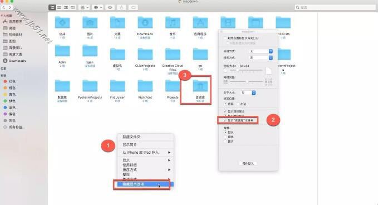Select background 颜色 radio button

click(225, 136)
